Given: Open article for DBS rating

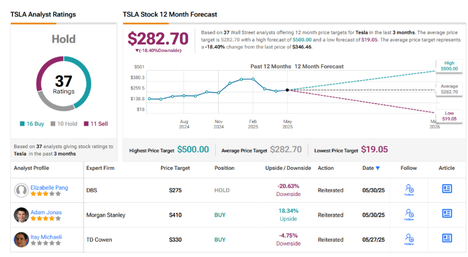Looking at the screenshot, I should pyautogui.click(x=447, y=189).
